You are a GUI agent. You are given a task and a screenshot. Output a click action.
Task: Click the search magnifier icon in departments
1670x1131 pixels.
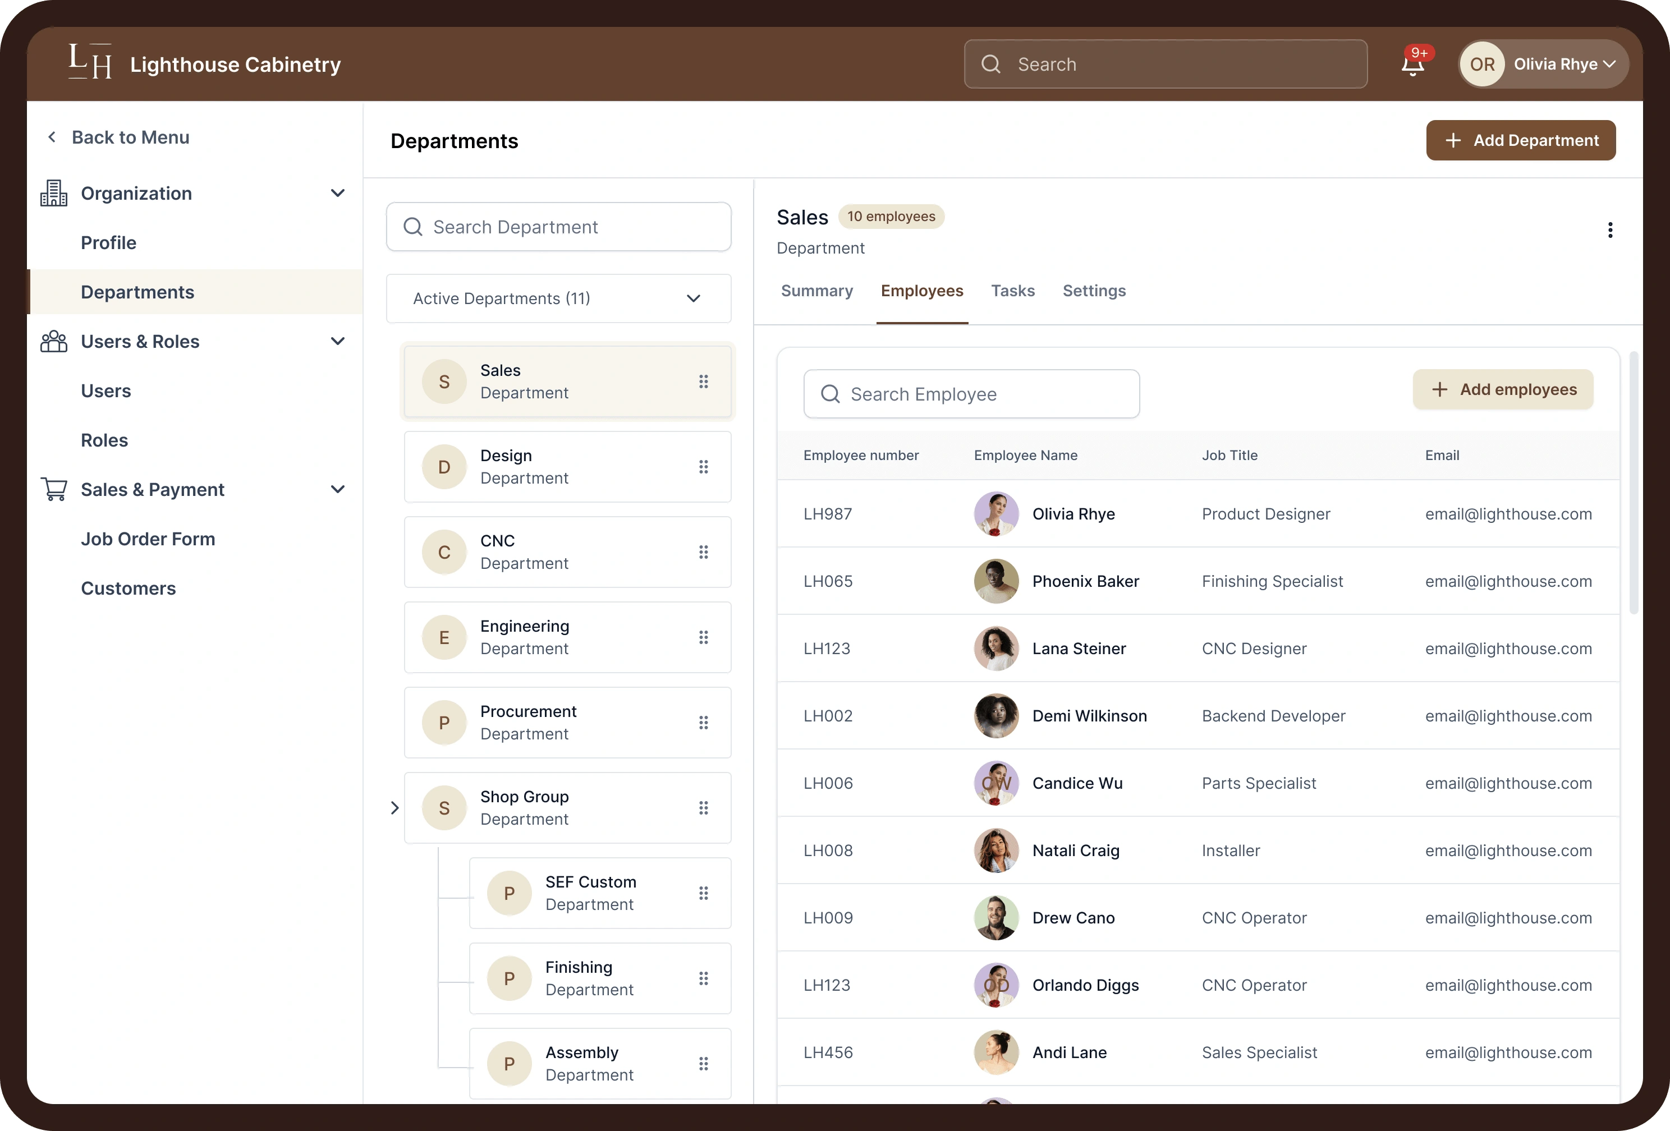pos(413,226)
